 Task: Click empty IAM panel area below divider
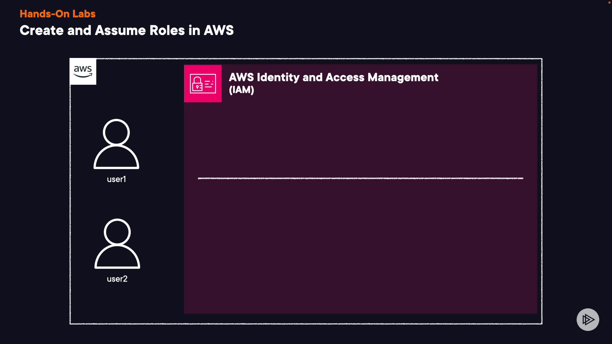point(360,245)
